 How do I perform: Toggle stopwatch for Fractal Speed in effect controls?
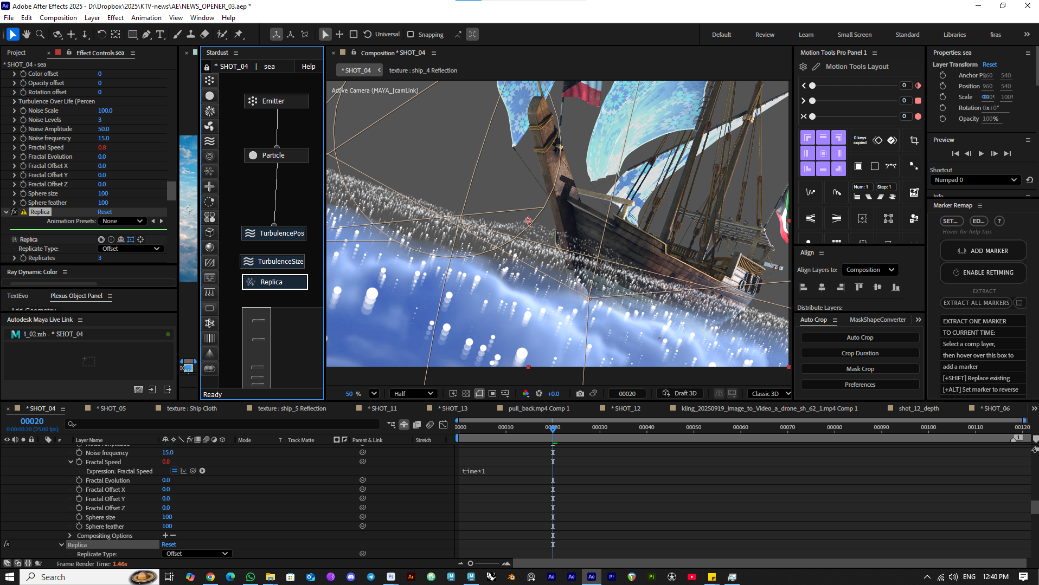(23, 147)
